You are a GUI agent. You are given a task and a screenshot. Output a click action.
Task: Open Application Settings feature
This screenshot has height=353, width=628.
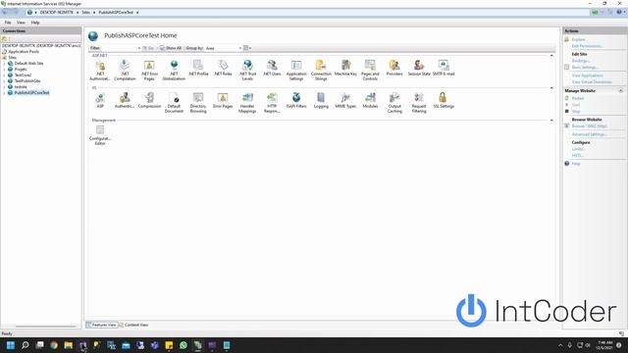tap(296, 70)
